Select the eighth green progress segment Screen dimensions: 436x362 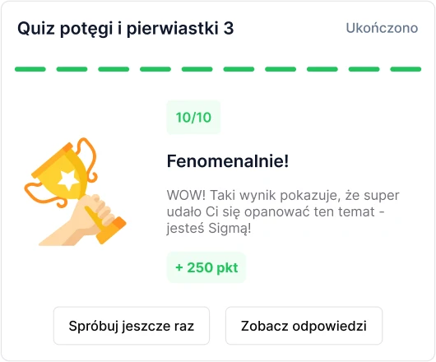(322, 69)
